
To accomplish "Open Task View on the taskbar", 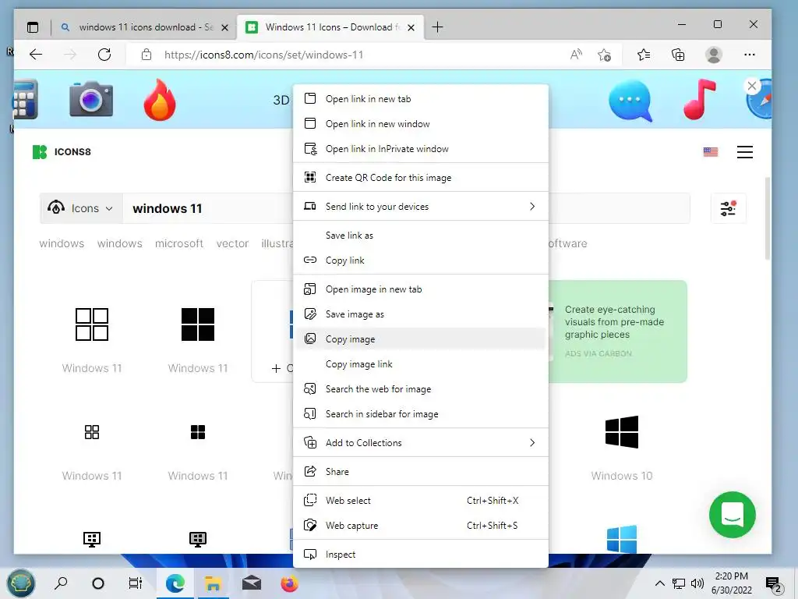I will click(x=136, y=583).
